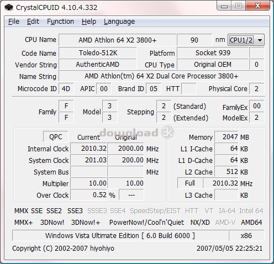
Task: Open the Edit menu
Action: point(33,22)
